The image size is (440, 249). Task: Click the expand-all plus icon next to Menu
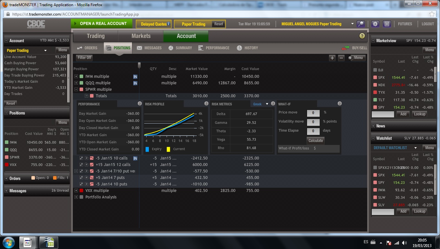(332, 58)
